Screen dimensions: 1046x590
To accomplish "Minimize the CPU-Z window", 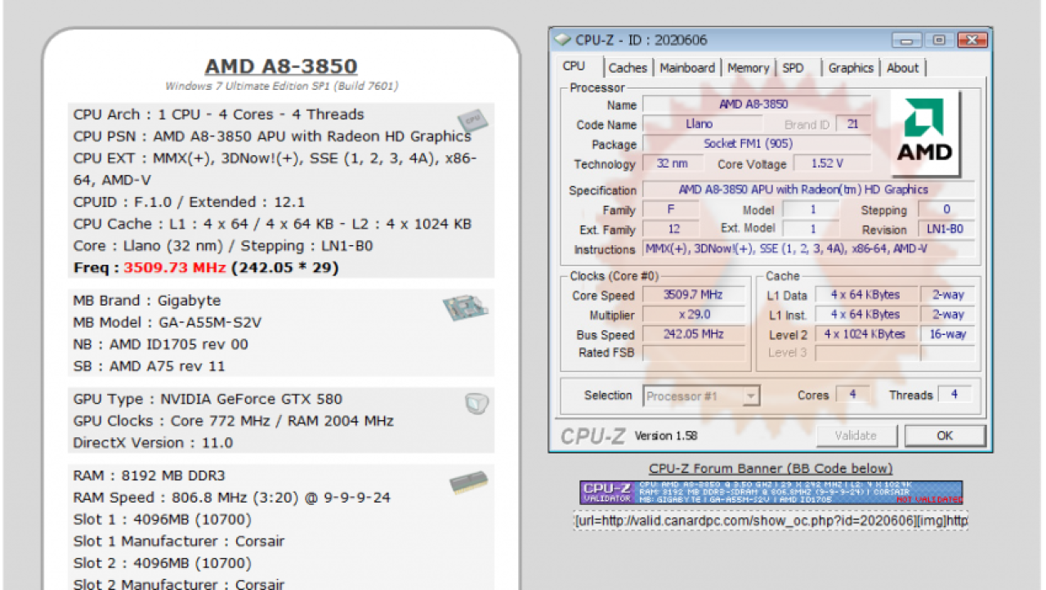I will [x=905, y=39].
